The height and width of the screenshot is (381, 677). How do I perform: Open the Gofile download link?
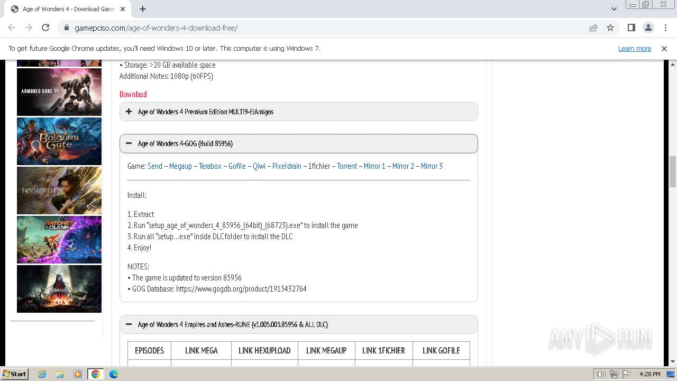tap(237, 166)
